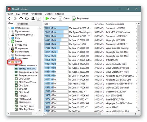Select Чтение из памяти test
This screenshot has height=122, width=147.
(x=28, y=65)
